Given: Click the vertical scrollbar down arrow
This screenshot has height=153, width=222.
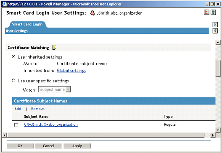Looking at the screenshot, I should coord(218,130).
